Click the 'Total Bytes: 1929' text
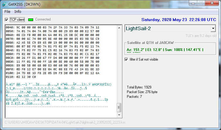Screen dimensions: 221x130 coord(139,87)
